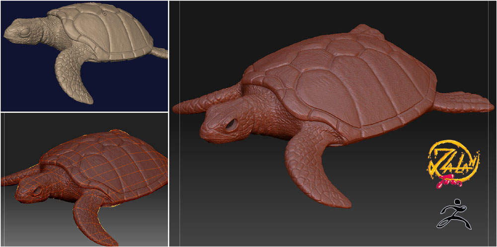497x247 pixels.
Task: Open the large red clay turtle render
Action: [x=333, y=124]
